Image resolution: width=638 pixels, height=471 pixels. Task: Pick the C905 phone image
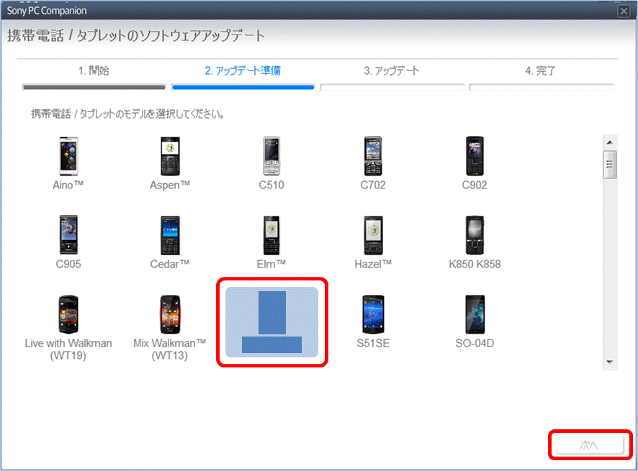coord(68,235)
